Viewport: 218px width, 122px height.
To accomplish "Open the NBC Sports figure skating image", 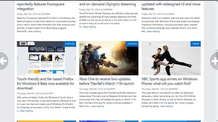I will (171, 58).
